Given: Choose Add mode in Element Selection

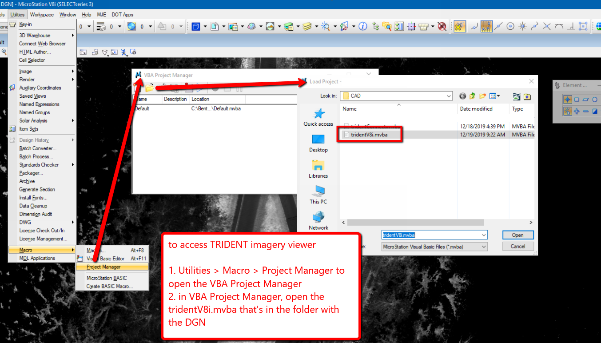Looking at the screenshot, I should pos(577,111).
